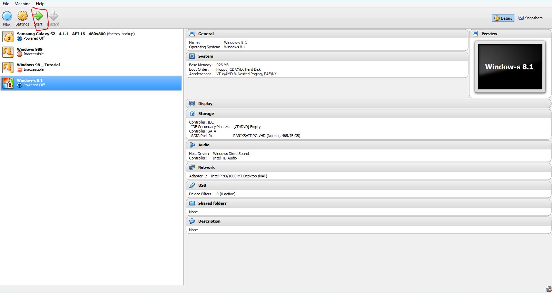Open the Audio settings header link
Image resolution: width=552 pixels, height=293 pixels.
point(204,145)
